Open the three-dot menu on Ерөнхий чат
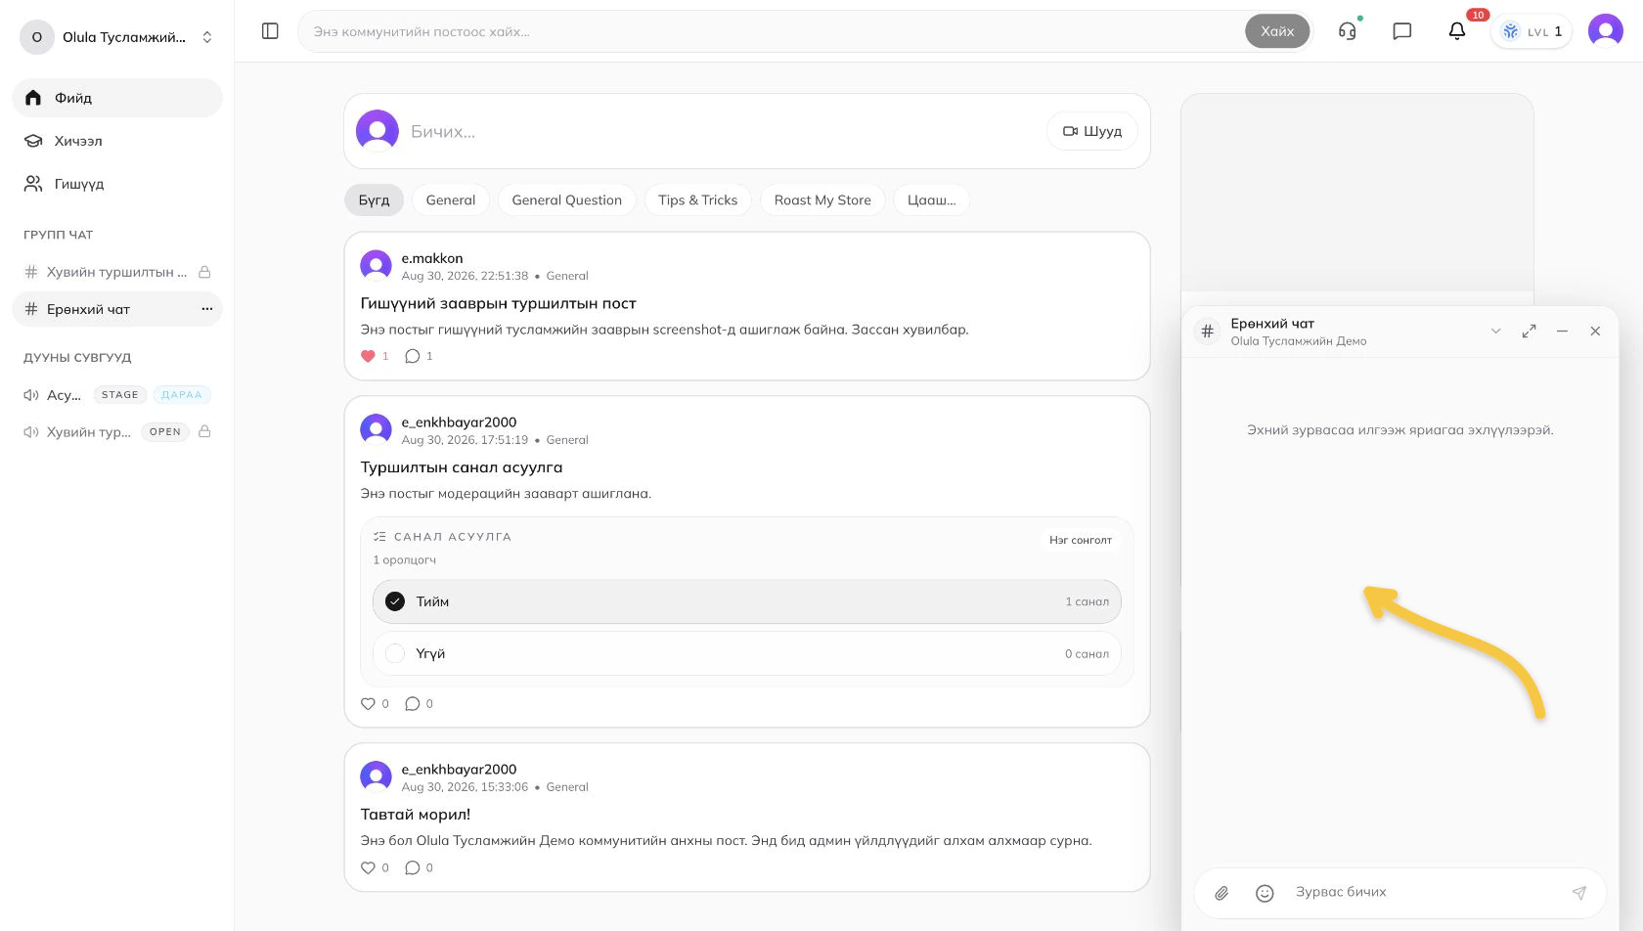 click(206, 309)
